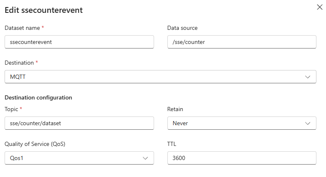Click the Retain label text
Screen dimensions: 326x177
[x=175, y=109]
